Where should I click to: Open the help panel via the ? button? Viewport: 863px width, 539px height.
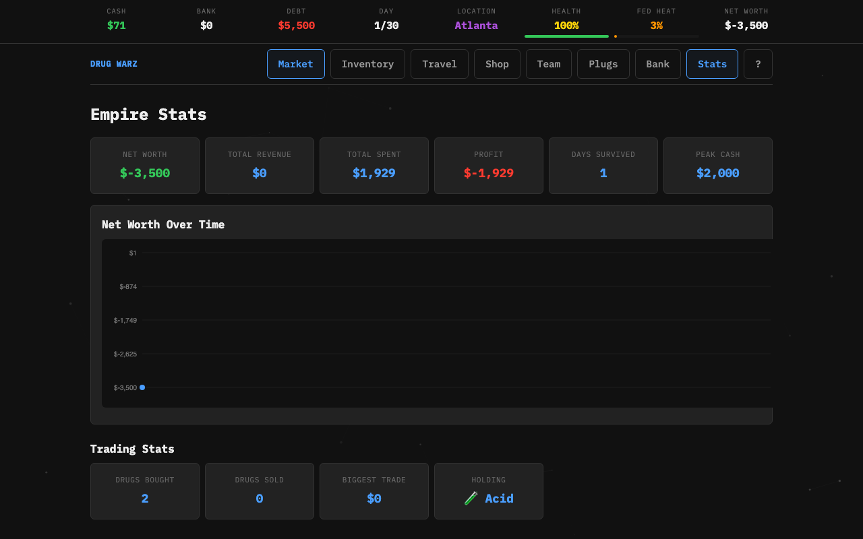[758, 63]
